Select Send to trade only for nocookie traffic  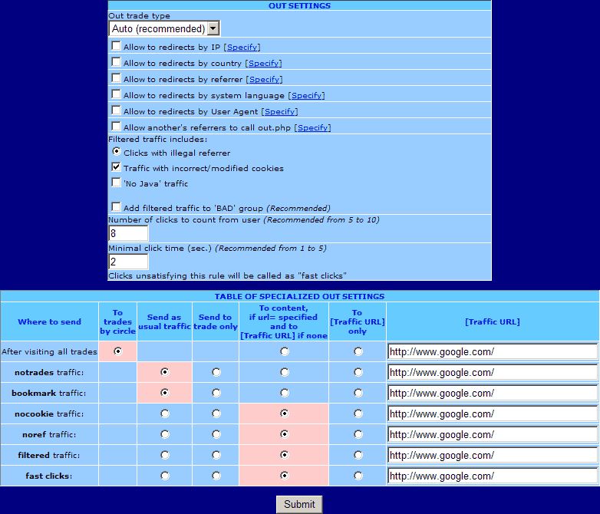216,414
